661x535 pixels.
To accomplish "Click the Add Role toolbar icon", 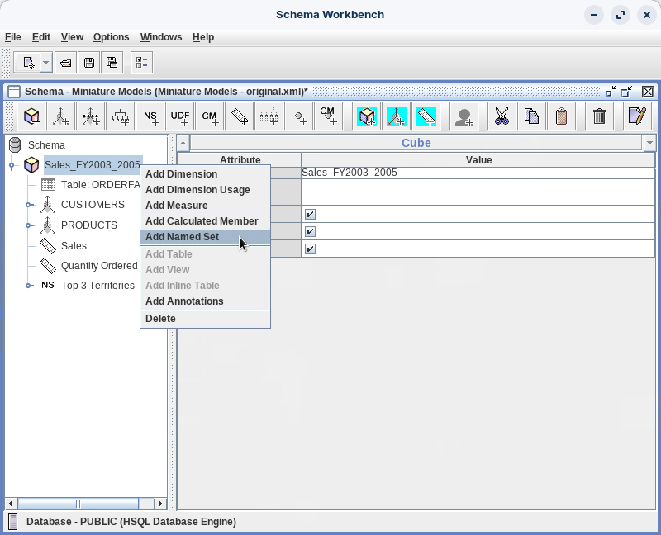I will tap(464, 116).
